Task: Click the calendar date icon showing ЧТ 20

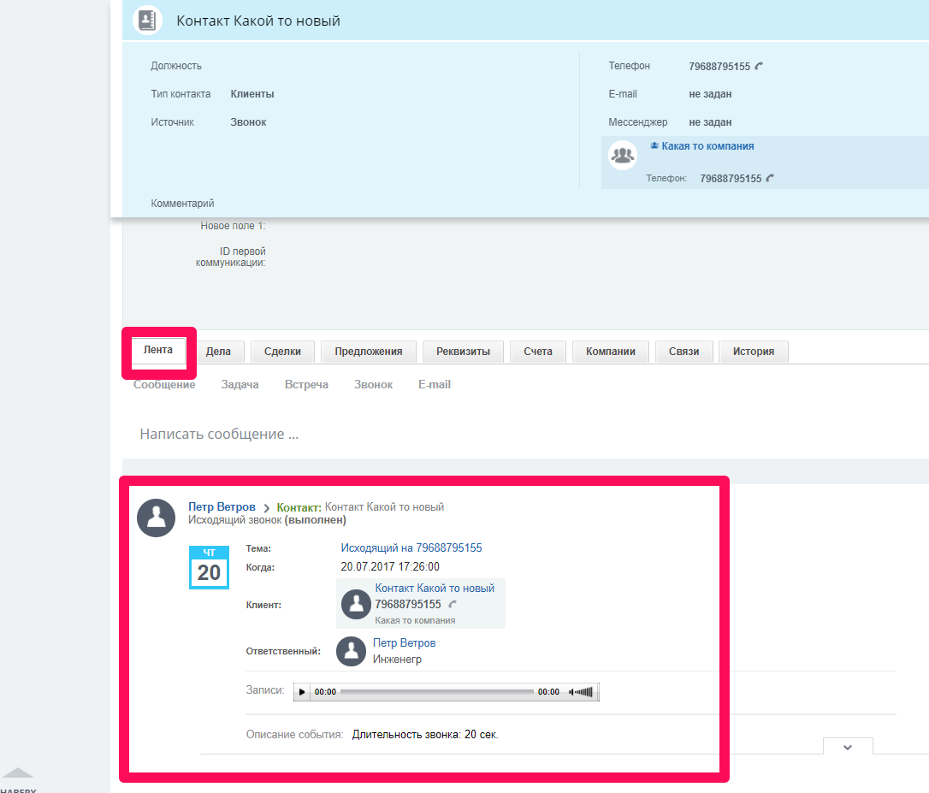Action: [209, 567]
